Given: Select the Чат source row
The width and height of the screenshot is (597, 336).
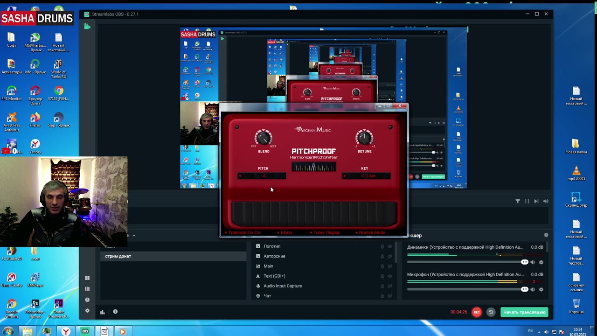Looking at the screenshot, I should click(323, 296).
